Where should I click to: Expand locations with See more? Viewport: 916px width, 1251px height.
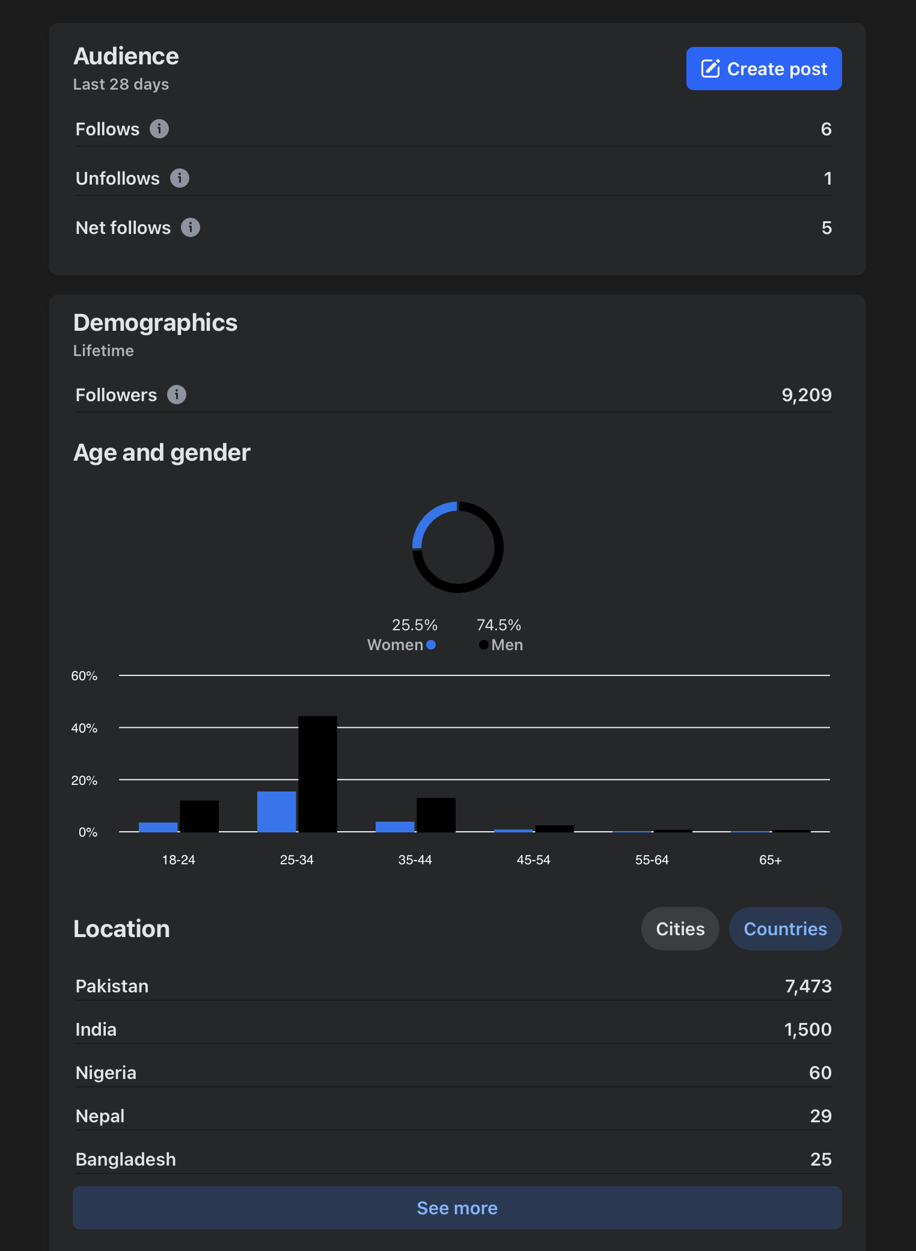pyautogui.click(x=457, y=1208)
